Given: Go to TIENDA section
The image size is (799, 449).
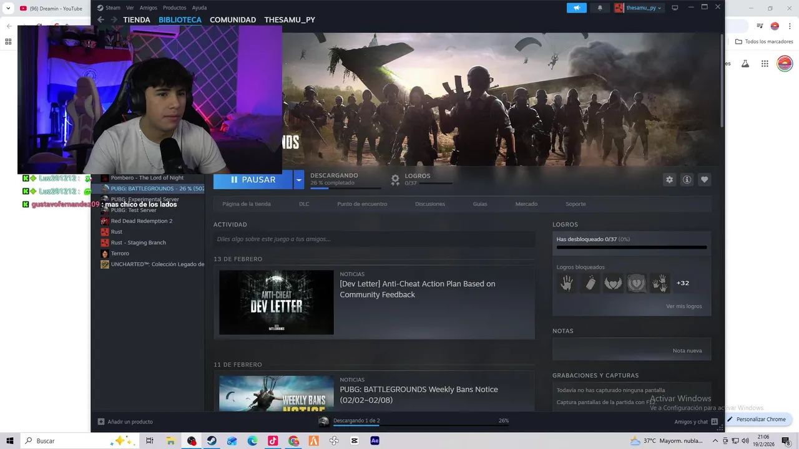Looking at the screenshot, I should [137, 20].
